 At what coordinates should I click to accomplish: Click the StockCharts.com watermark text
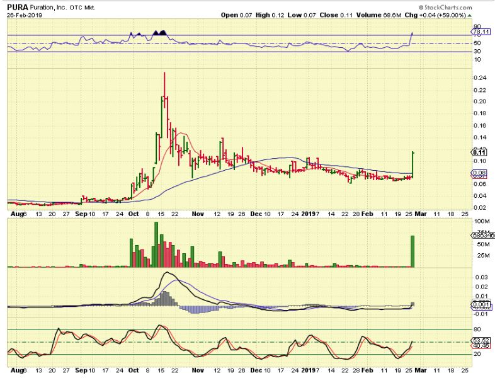tap(445, 8)
